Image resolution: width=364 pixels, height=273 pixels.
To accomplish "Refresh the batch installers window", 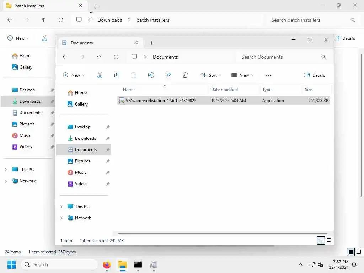I will click(x=60, y=20).
